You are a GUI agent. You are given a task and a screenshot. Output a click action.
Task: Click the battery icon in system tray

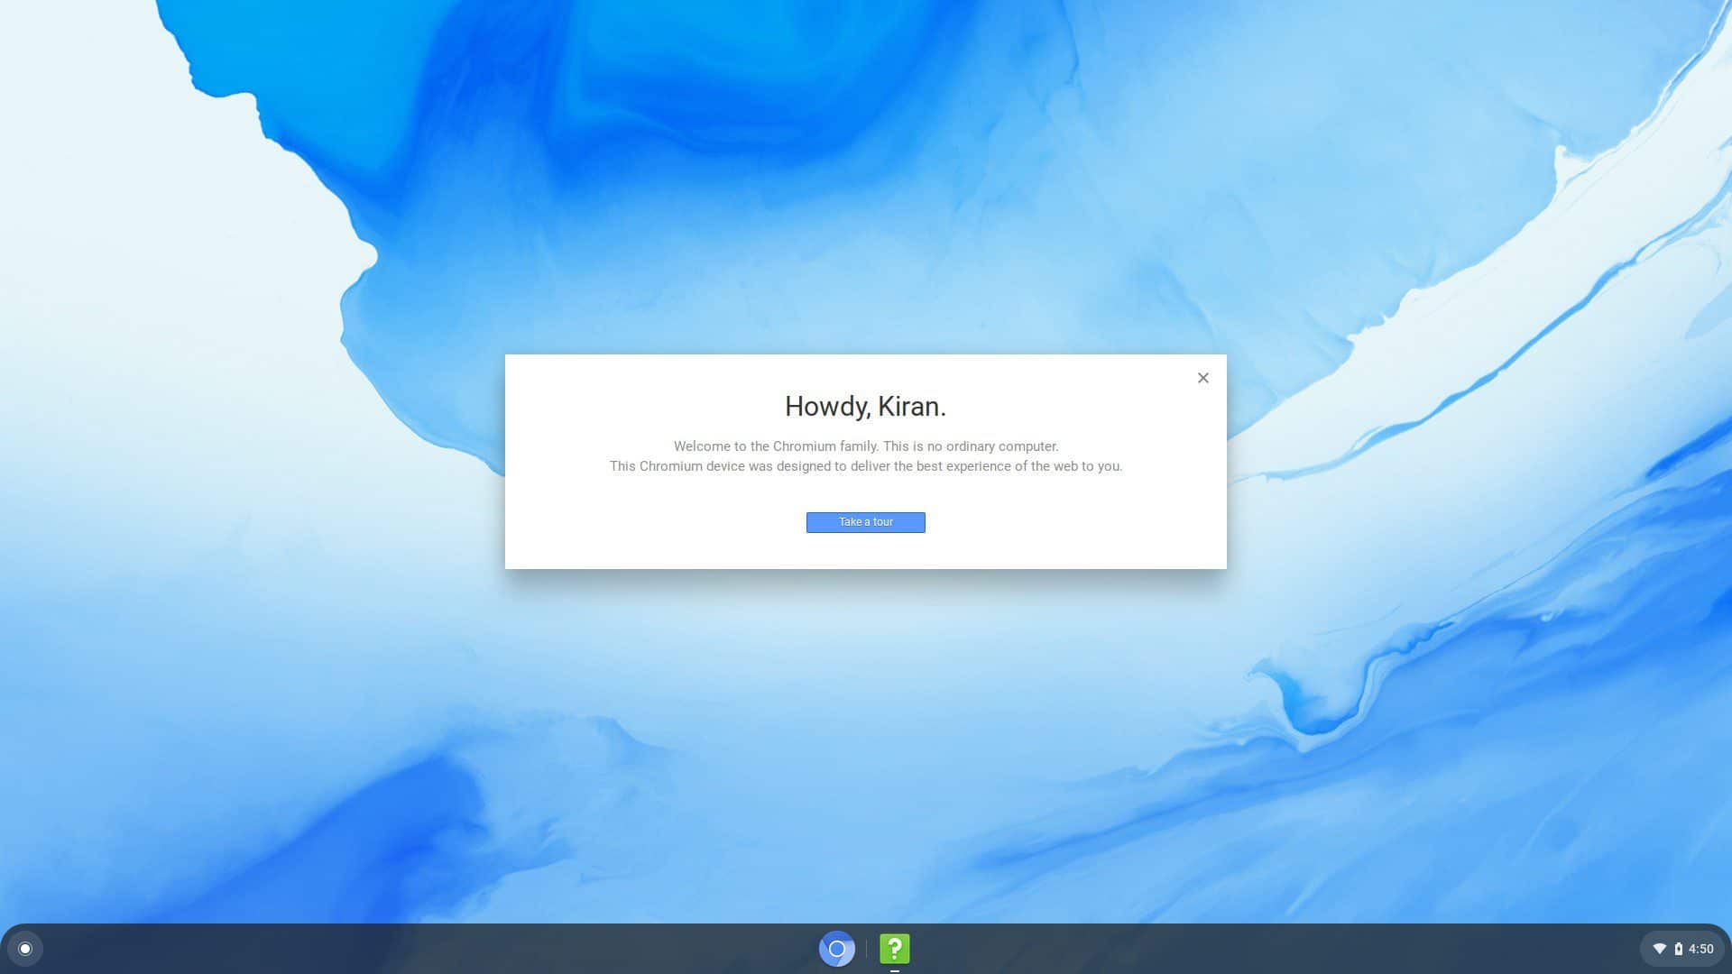(1679, 949)
